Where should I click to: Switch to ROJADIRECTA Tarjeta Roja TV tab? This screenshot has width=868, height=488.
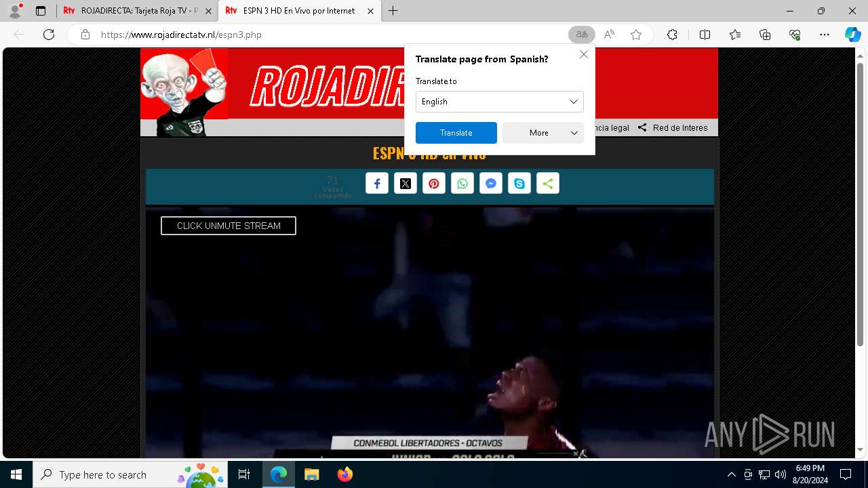pyautogui.click(x=136, y=11)
